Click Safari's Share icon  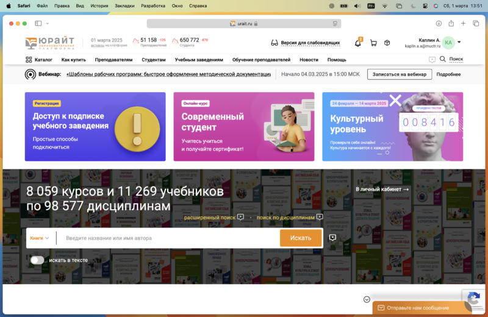pos(451,23)
